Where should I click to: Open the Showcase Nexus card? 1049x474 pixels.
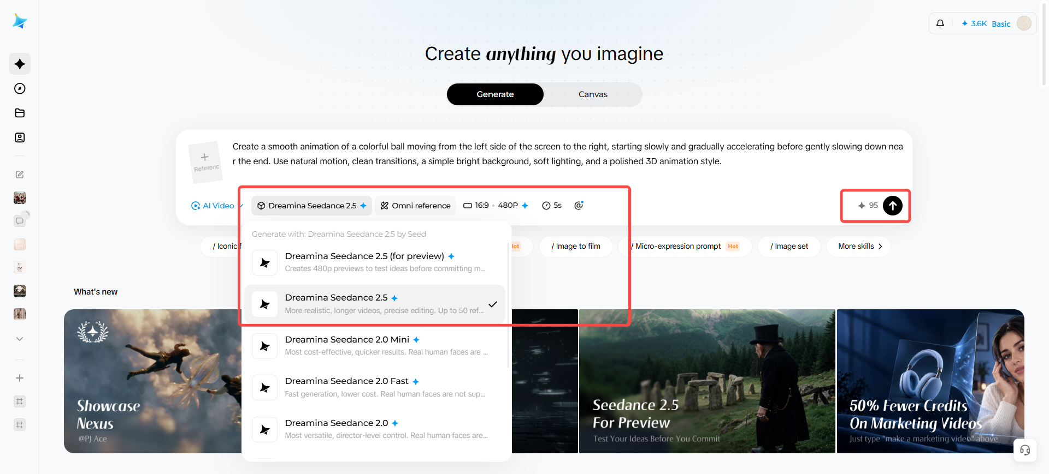(153, 381)
